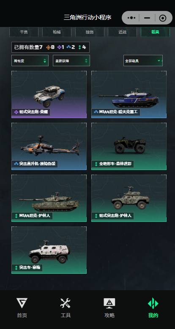Switch to the 枪械 tab
The image size is (175, 329).
click(57, 32)
